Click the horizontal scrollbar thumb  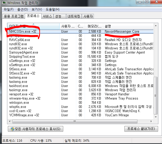[75, 121]
